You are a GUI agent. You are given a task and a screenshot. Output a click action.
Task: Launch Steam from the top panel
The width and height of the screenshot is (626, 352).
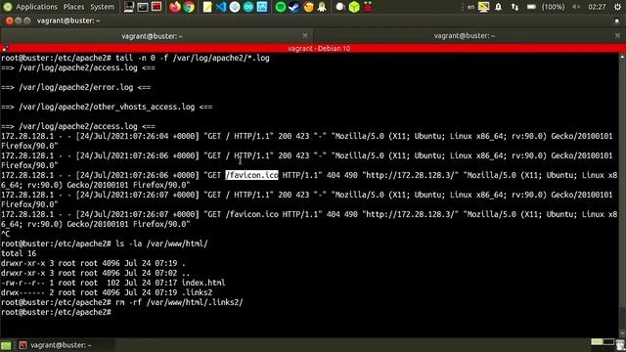click(294, 7)
